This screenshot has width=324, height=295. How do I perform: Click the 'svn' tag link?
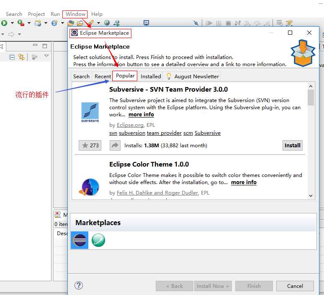coord(113,133)
